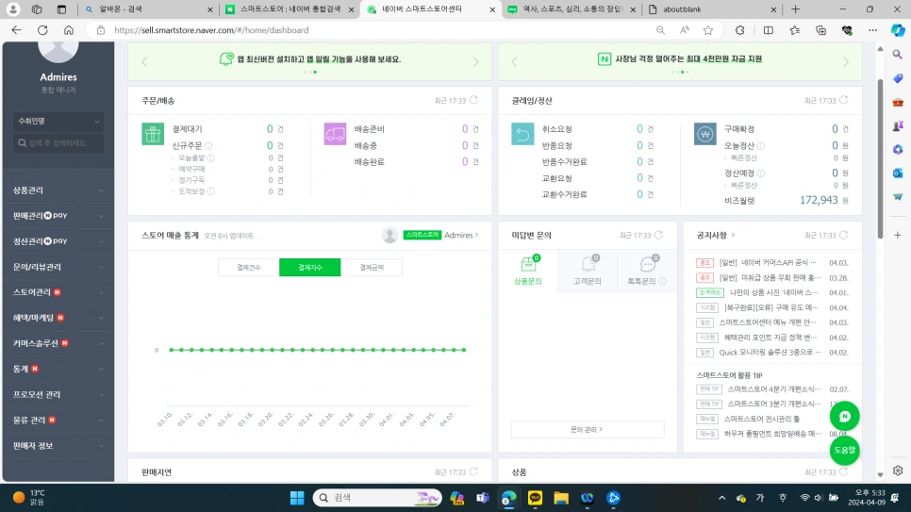Expand the 정산관리 Npay sidebar menu
This screenshot has width=911, height=512.
tap(58, 241)
